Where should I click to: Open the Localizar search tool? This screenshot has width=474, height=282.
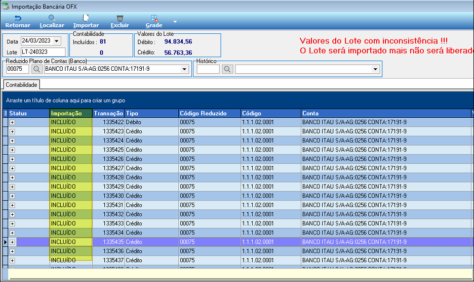pos(52,22)
